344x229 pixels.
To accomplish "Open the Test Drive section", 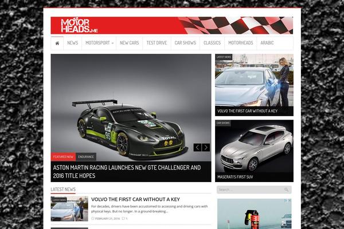I will point(157,43).
